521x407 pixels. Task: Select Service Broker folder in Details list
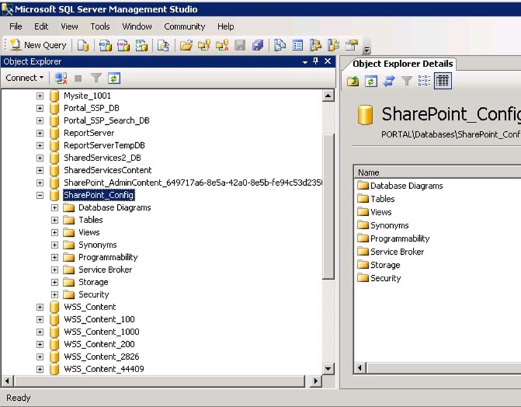(397, 252)
